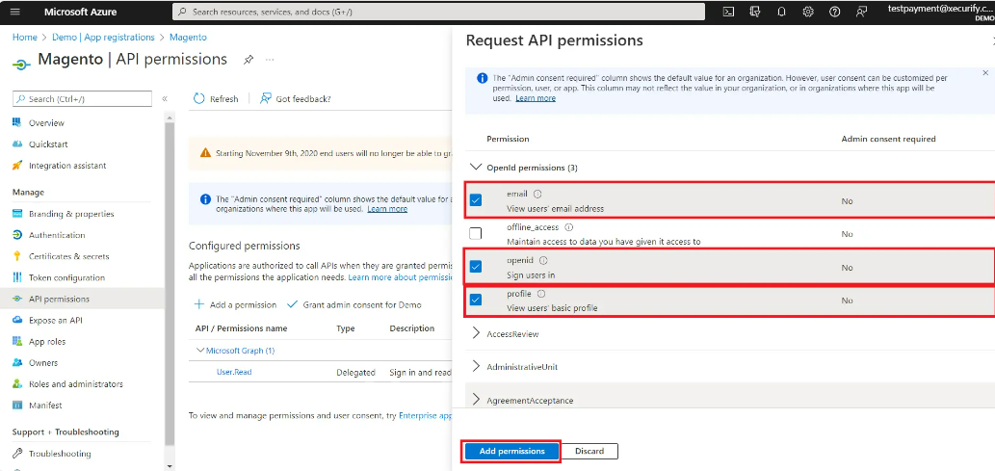Open the Enterprise applications link
This screenshot has height=471, width=995.
[x=425, y=416]
